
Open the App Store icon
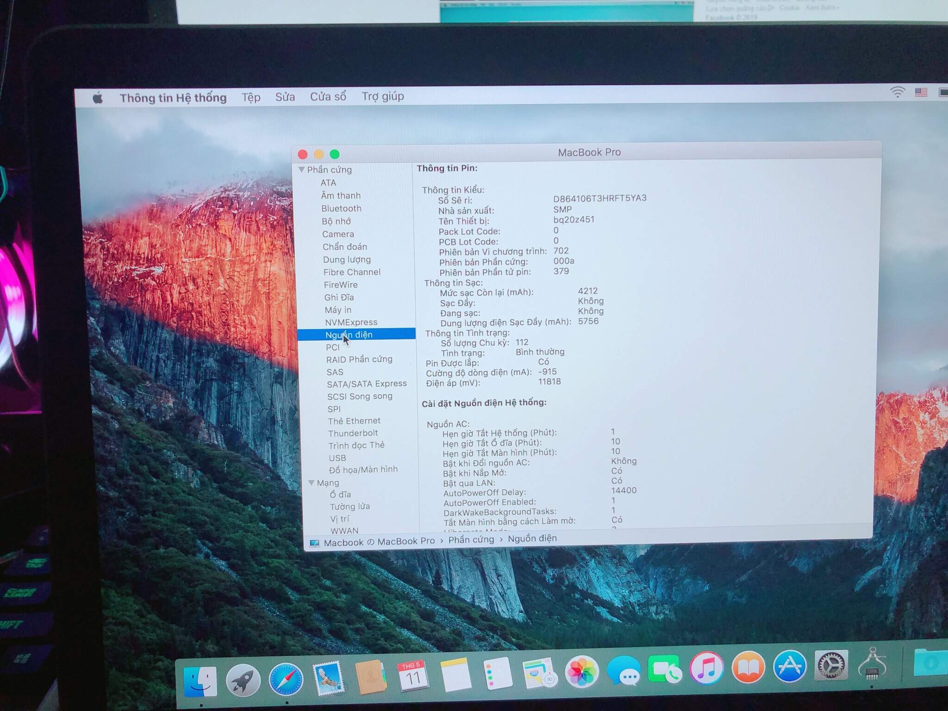pyautogui.click(x=790, y=667)
